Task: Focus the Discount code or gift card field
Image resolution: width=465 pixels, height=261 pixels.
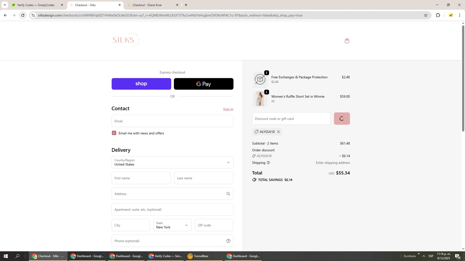Action: coord(291,118)
